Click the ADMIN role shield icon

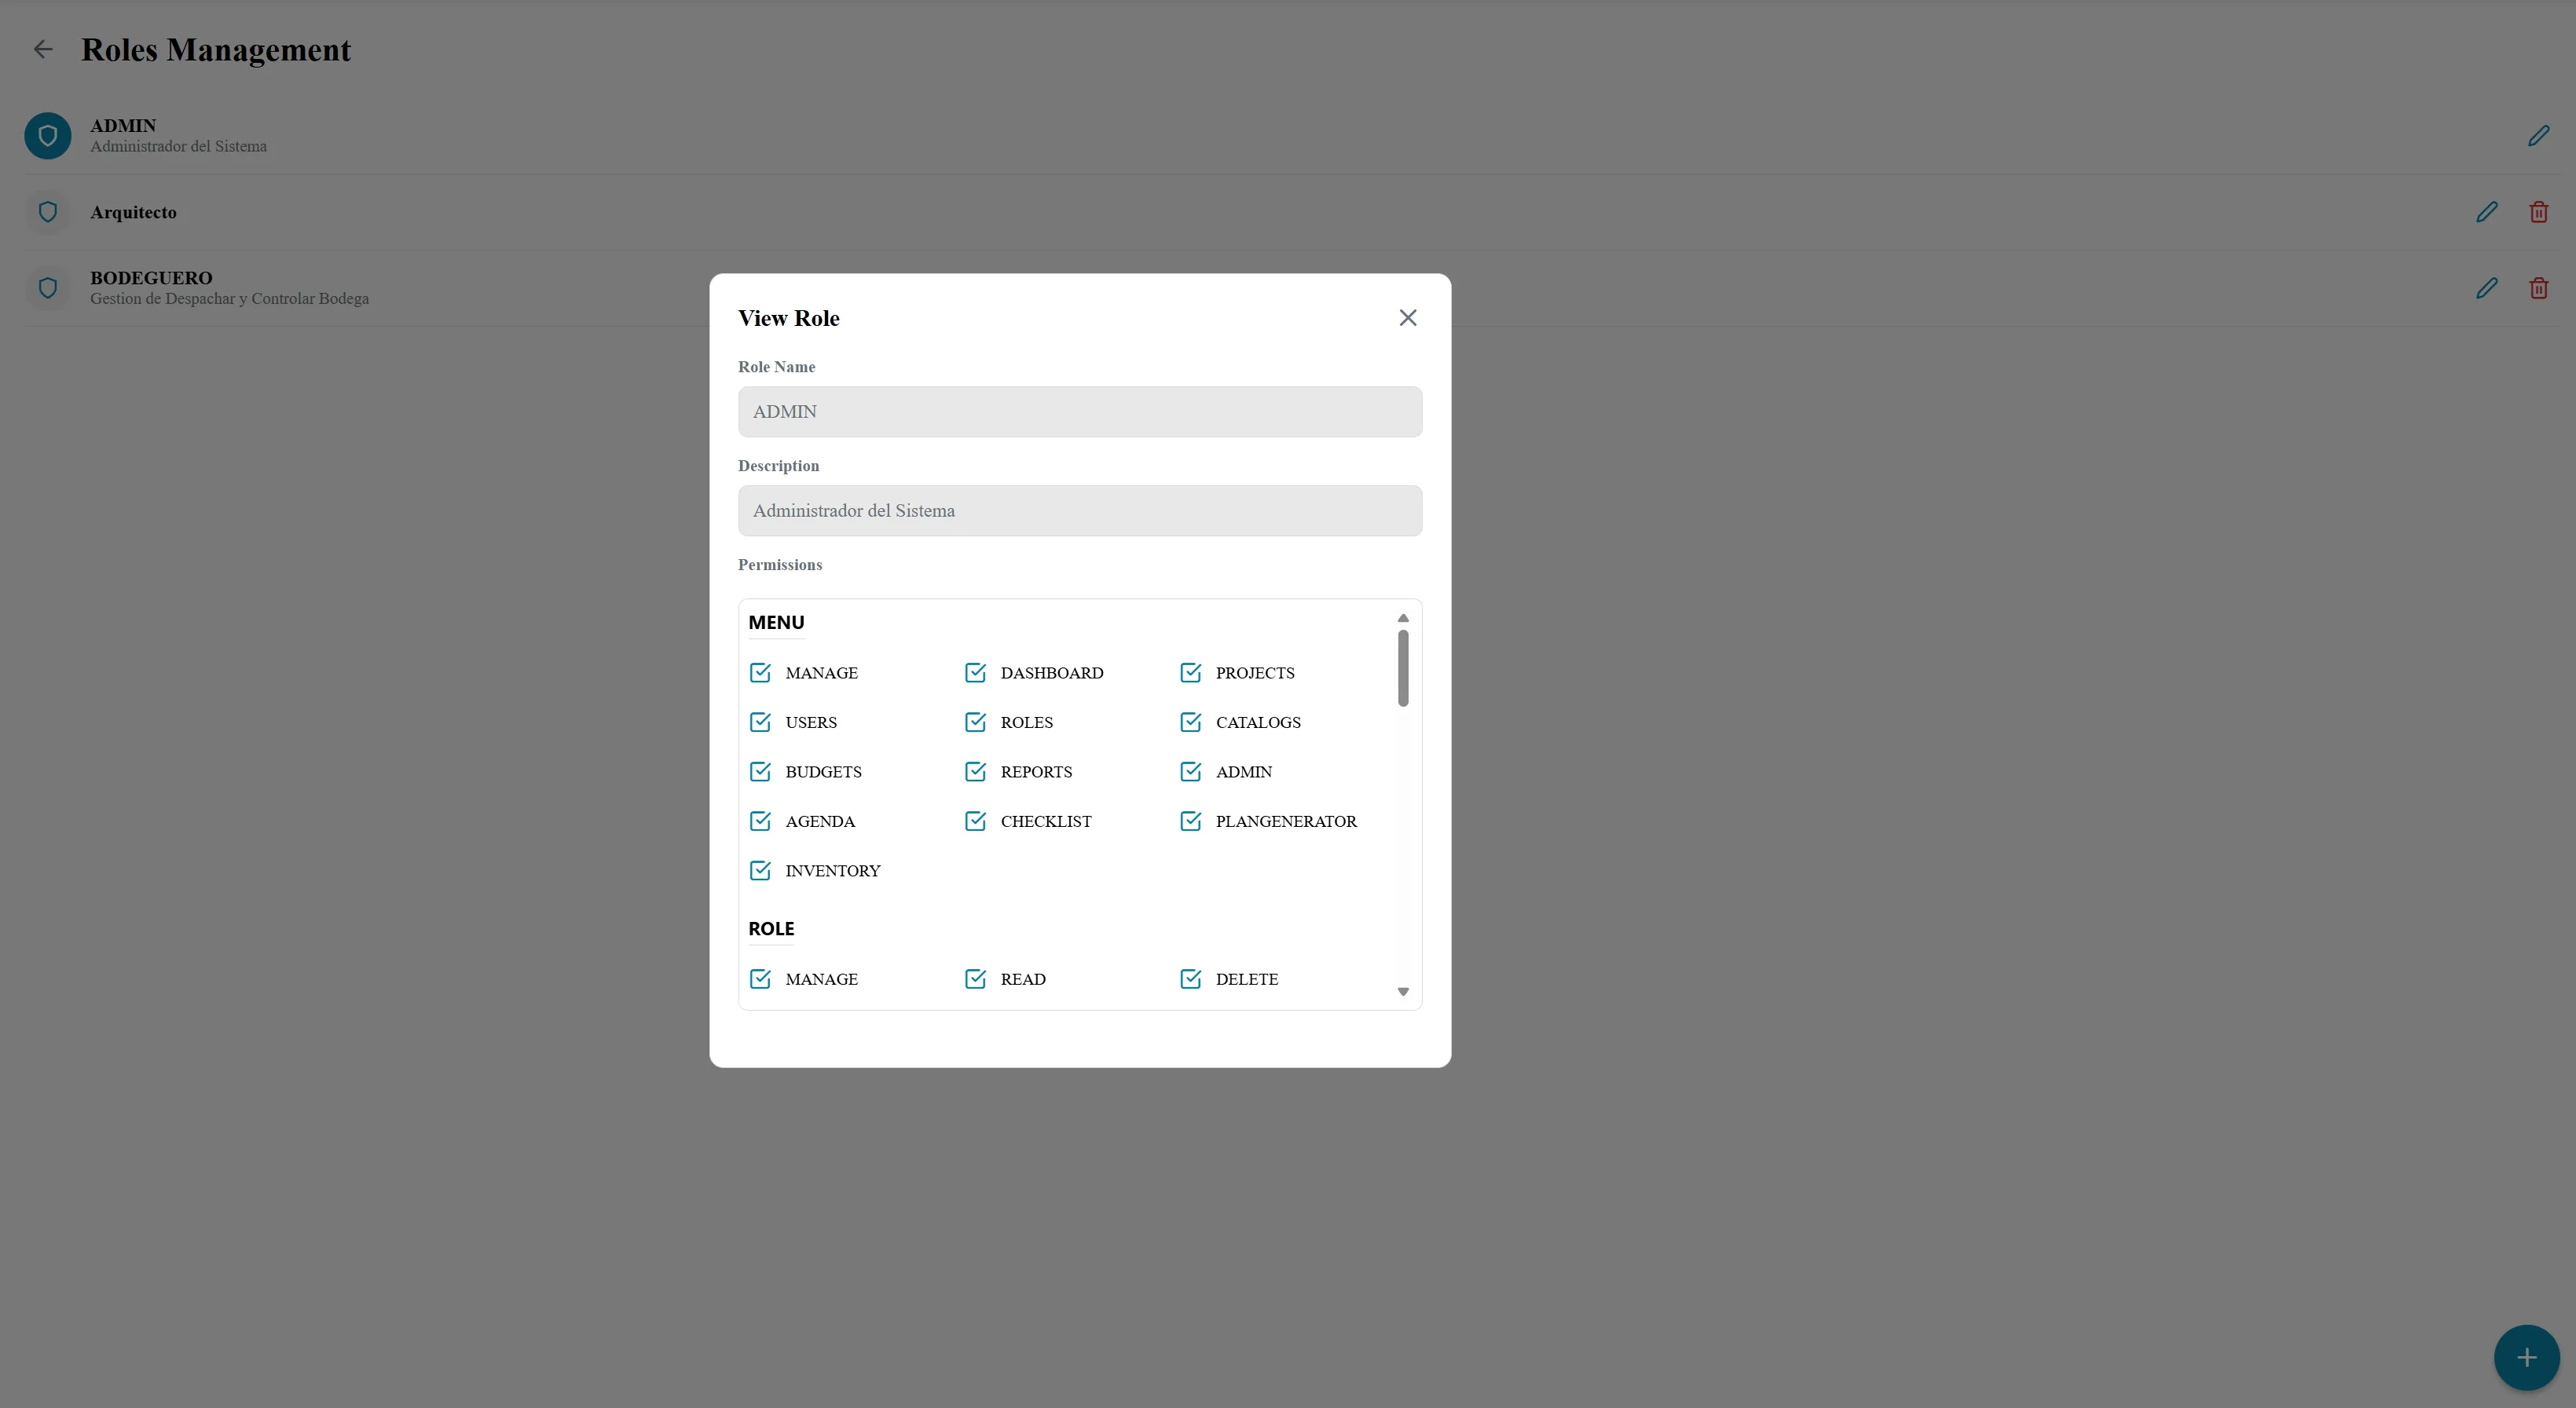pos(48,136)
